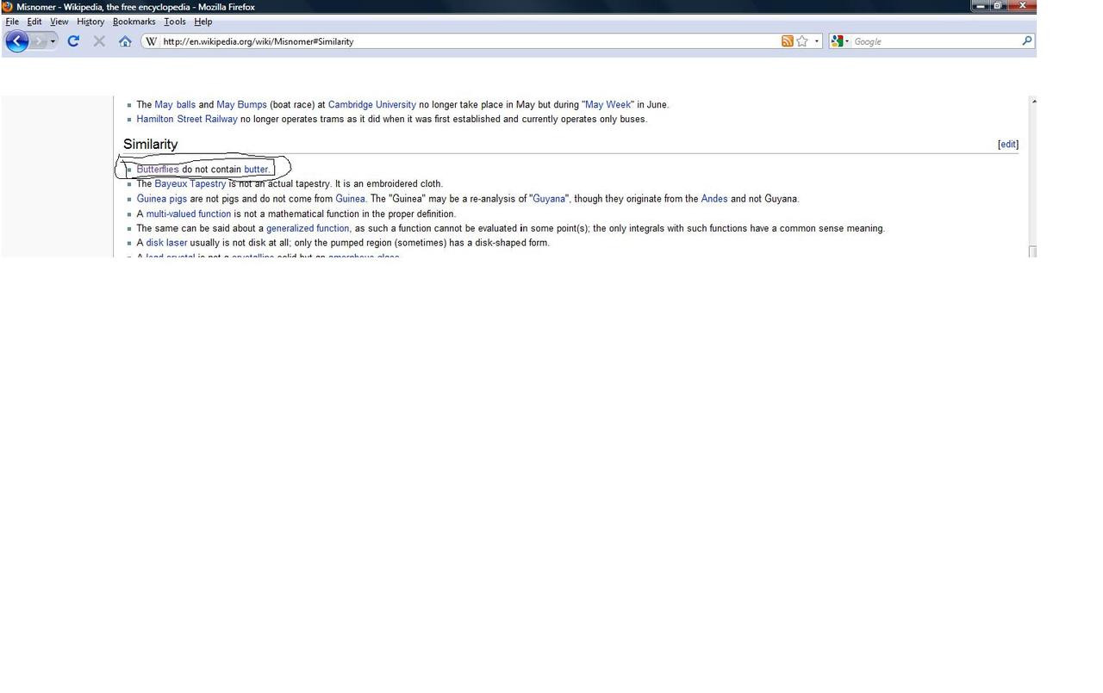Open the Bayeux Tapestry link
Viewport: 1103px width, 693px height.
pos(190,184)
